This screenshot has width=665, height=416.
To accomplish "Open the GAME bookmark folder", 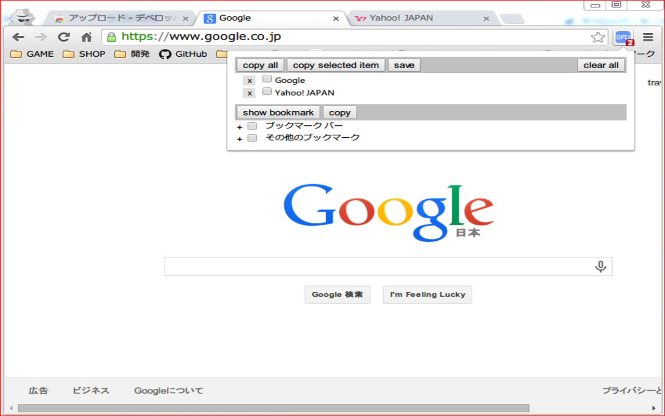I will pos(32,54).
